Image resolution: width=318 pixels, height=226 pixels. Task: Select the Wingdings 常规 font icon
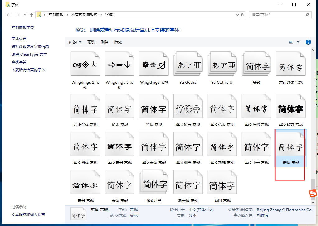[154, 64]
